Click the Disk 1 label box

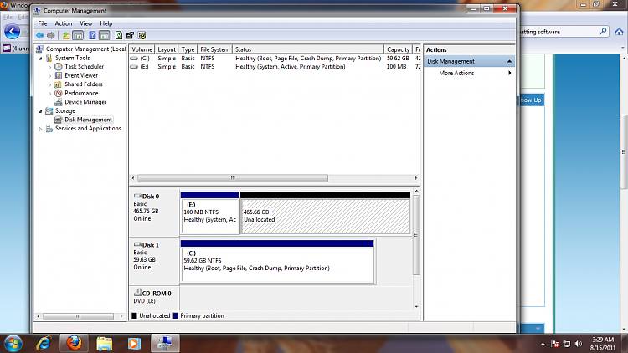pos(154,262)
